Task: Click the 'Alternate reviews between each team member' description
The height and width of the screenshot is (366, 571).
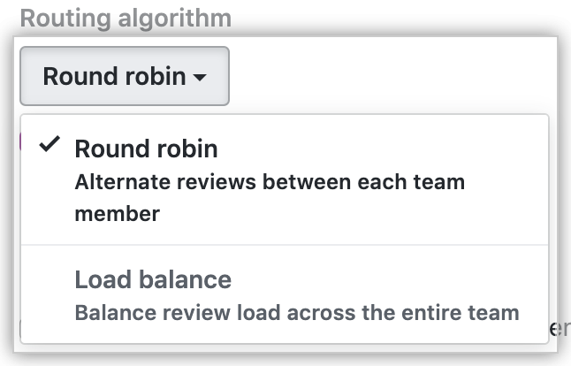Action: (x=269, y=197)
